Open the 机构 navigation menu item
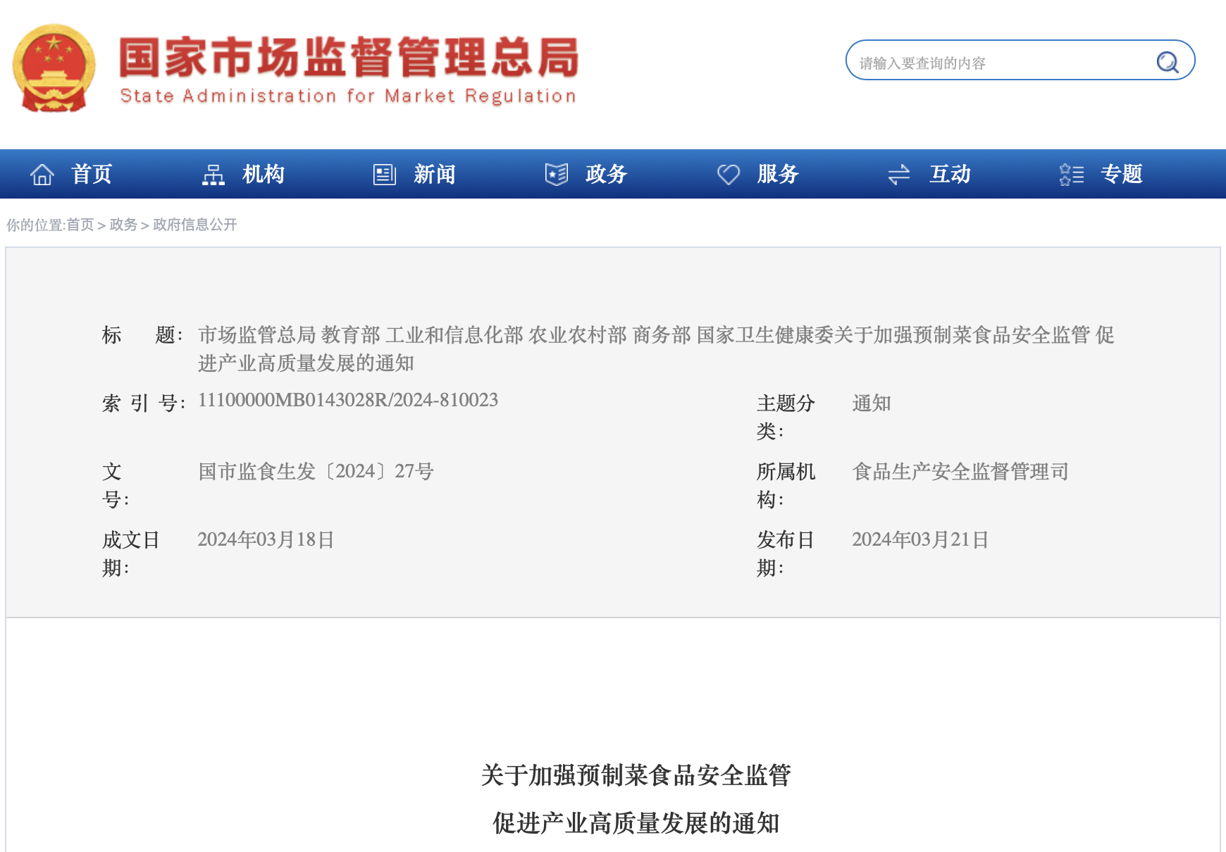This screenshot has width=1226, height=852. 264,174
